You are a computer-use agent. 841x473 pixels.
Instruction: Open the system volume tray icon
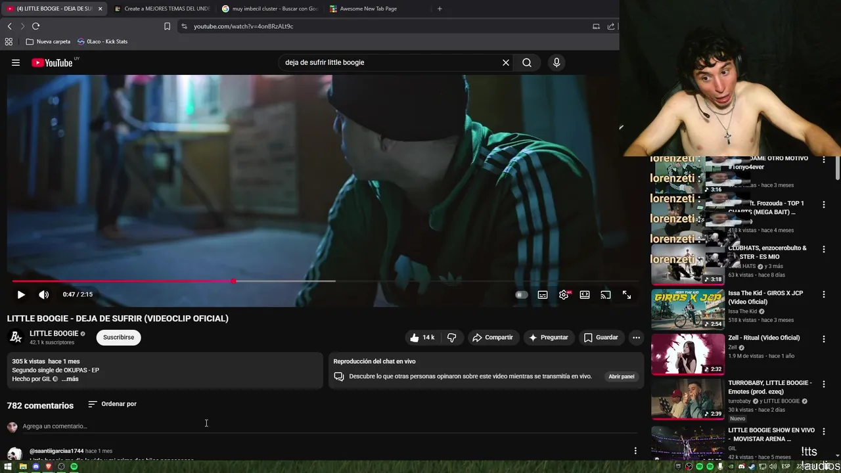(773, 466)
